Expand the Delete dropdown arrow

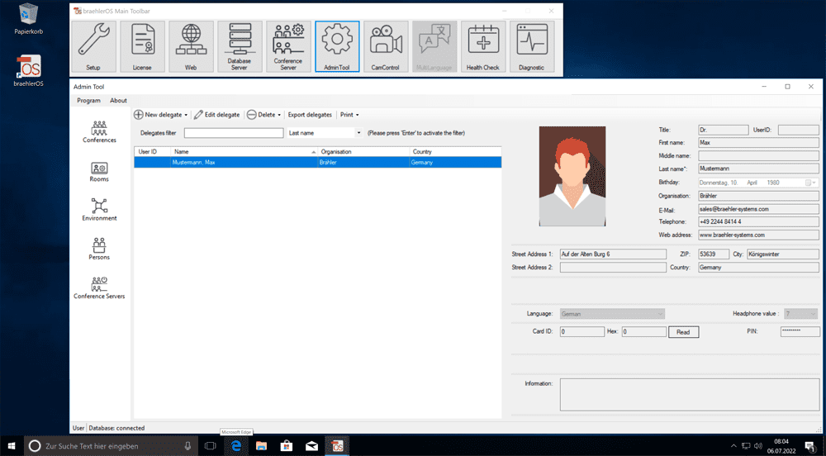279,115
